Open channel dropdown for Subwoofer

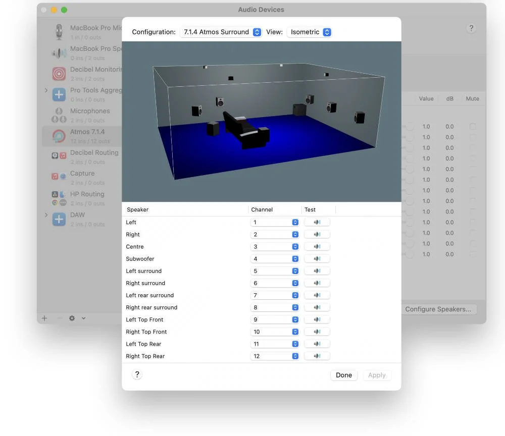[275, 259]
